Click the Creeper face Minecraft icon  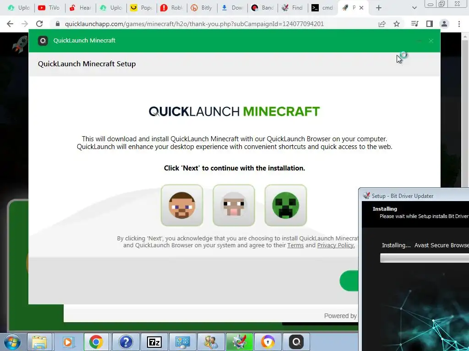click(x=286, y=205)
